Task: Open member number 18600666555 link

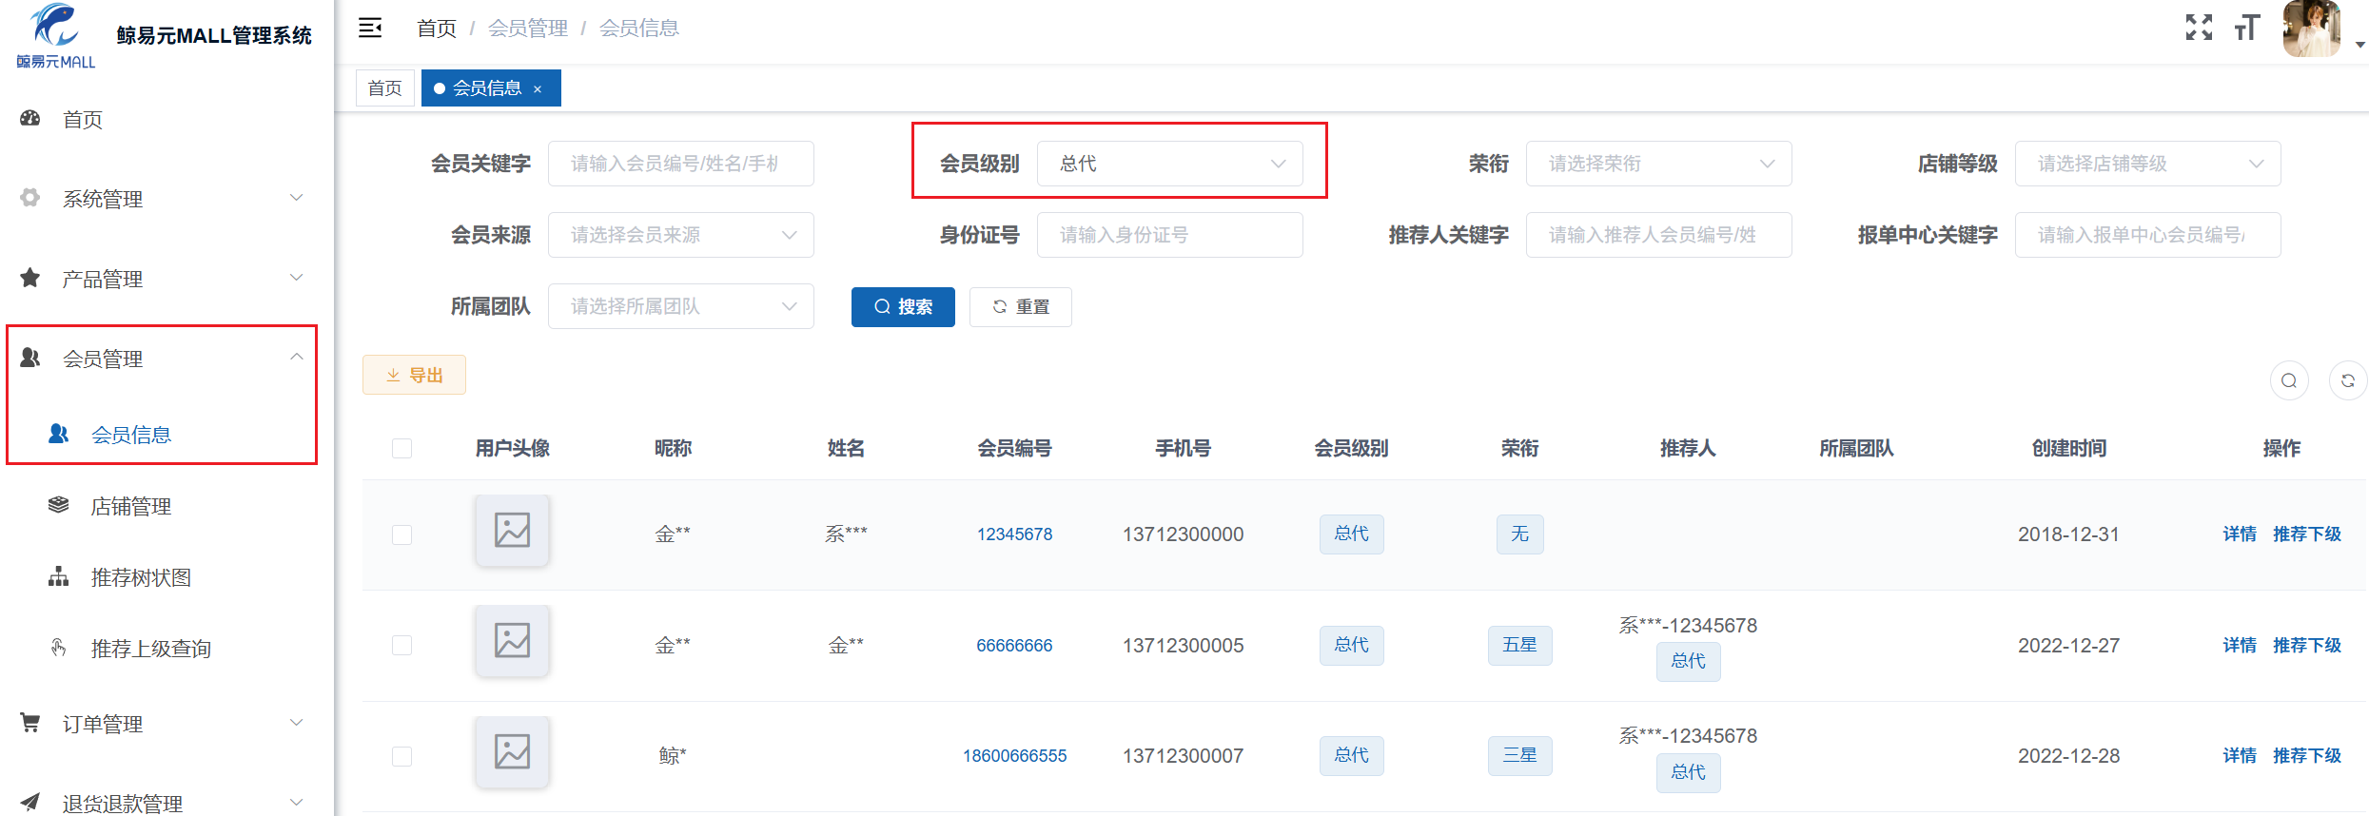Action: pyautogui.click(x=1014, y=756)
